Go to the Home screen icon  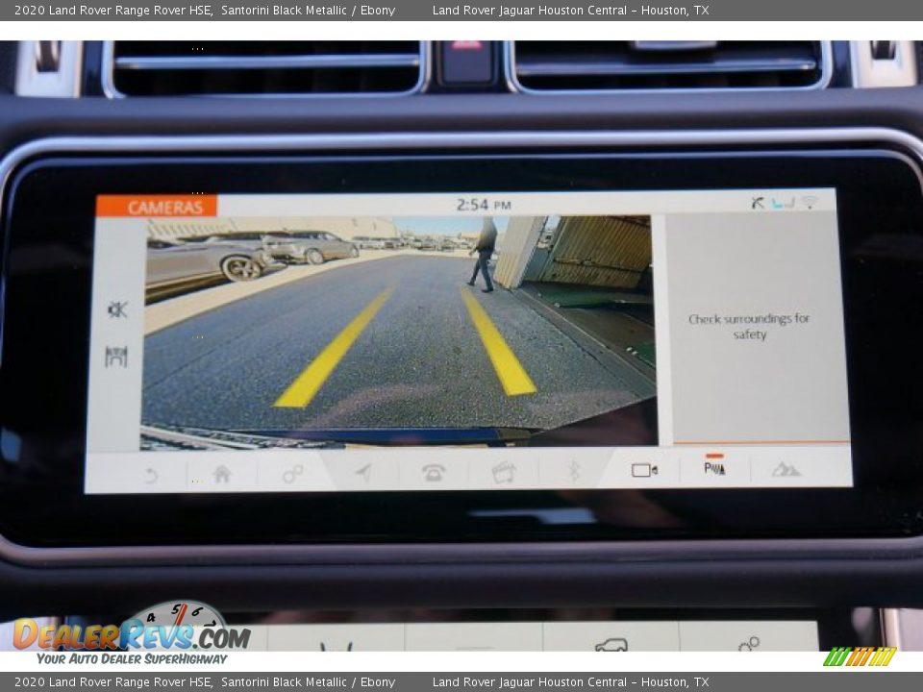tap(222, 473)
